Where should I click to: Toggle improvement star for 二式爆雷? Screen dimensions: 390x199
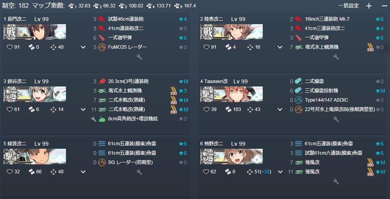point(379,81)
